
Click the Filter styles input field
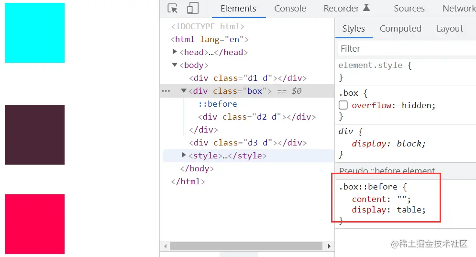point(407,49)
